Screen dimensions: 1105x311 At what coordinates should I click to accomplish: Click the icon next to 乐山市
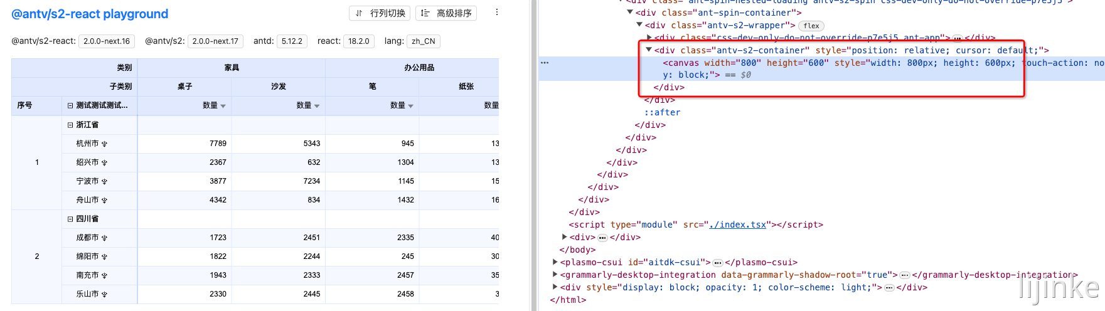104,295
